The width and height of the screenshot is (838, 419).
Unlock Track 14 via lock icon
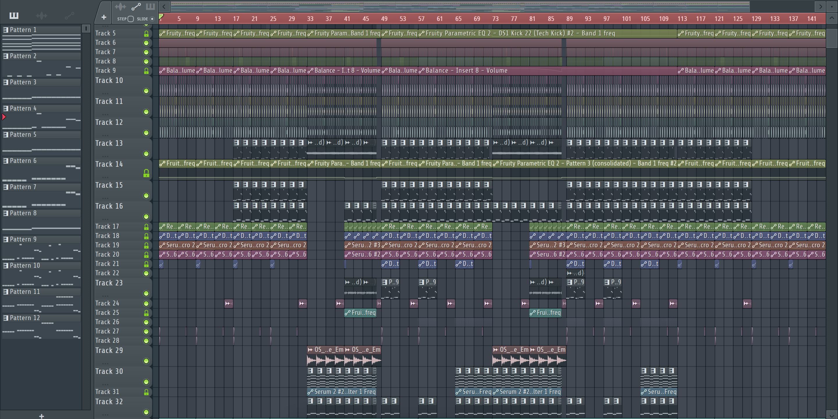click(146, 173)
